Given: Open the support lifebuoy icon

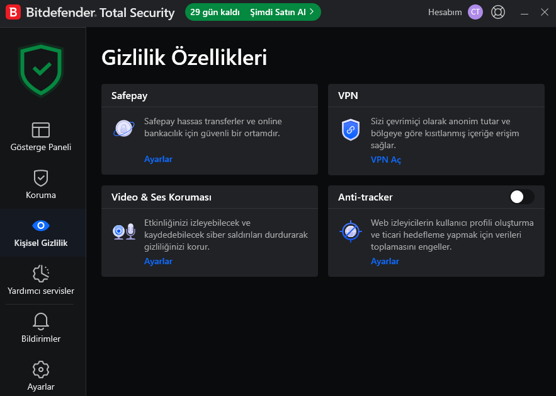Looking at the screenshot, I should coord(498,12).
